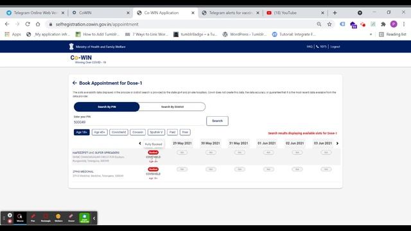The height and width of the screenshot is (231, 411).
Task: Open the 'My application infr...' bookmark
Action: (48, 34)
